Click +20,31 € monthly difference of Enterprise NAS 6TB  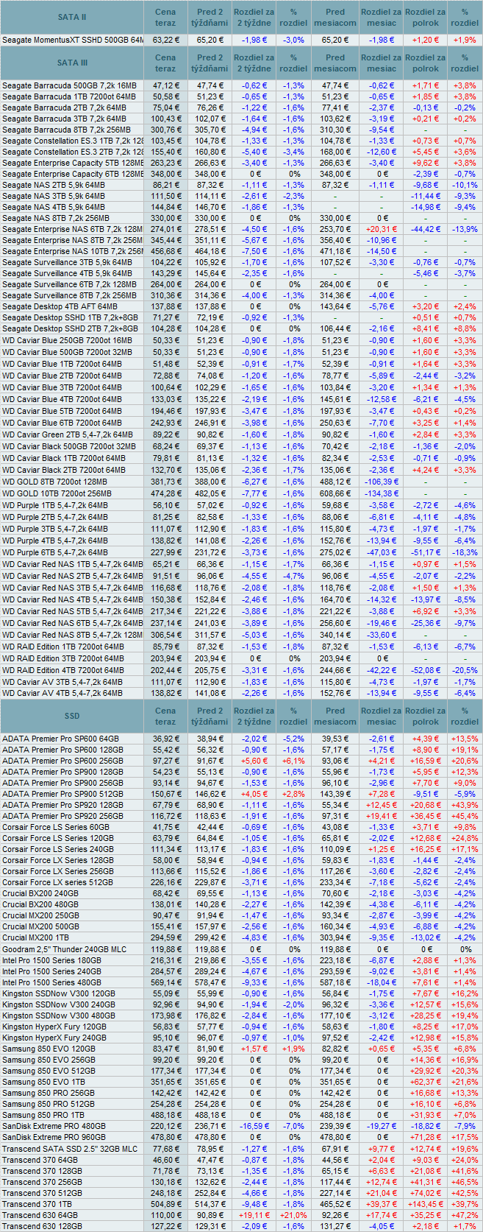click(382, 230)
